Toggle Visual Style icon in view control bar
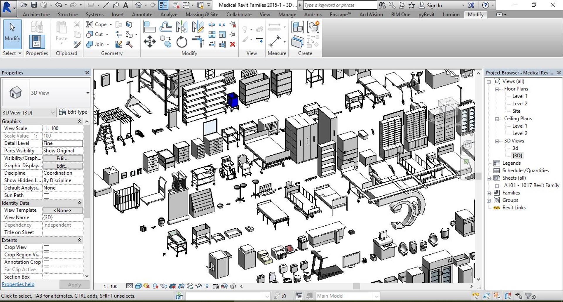This screenshot has width=563, height=302. (138, 286)
